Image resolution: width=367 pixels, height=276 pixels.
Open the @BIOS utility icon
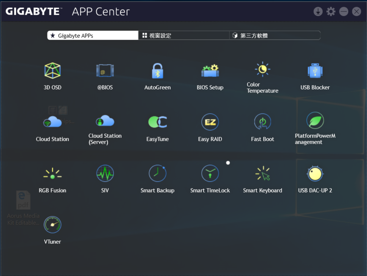pos(105,70)
